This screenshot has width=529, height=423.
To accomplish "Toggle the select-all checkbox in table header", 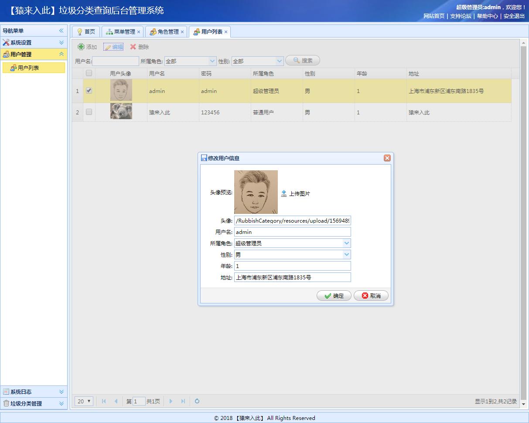I will point(89,73).
